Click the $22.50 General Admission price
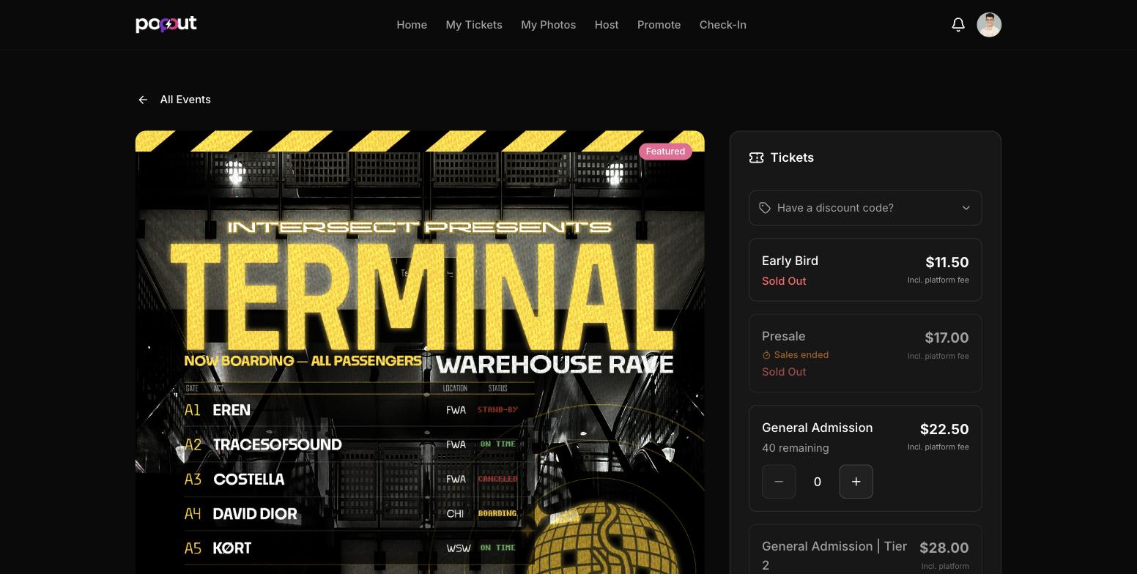 [944, 429]
